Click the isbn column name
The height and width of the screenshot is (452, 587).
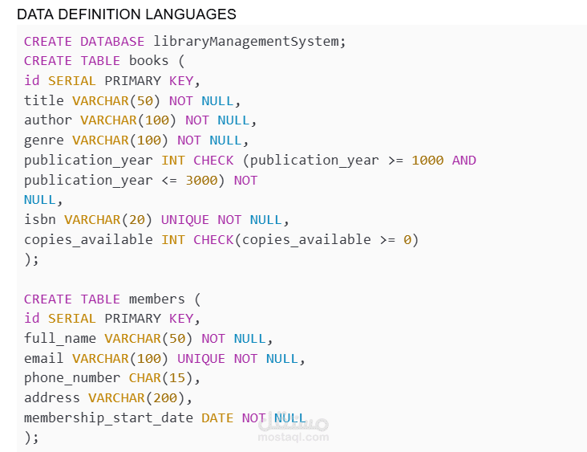[x=39, y=220]
